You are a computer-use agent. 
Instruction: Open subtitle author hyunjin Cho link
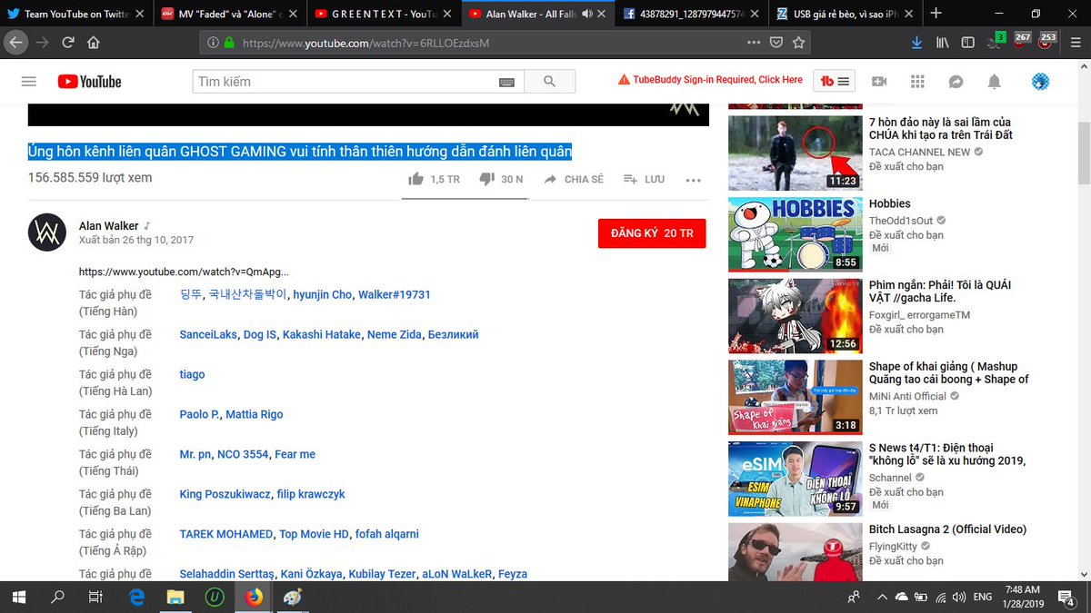(x=322, y=294)
